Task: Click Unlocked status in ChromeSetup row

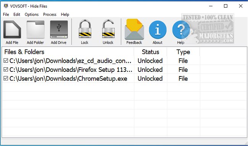Action: pos(150,79)
